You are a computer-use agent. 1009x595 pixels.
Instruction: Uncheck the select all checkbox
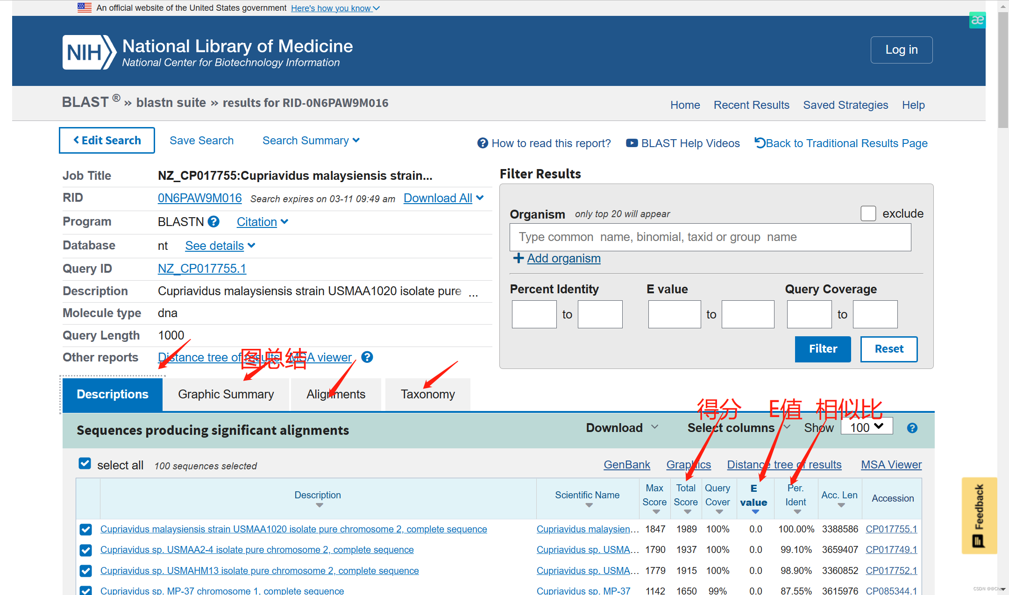point(85,464)
